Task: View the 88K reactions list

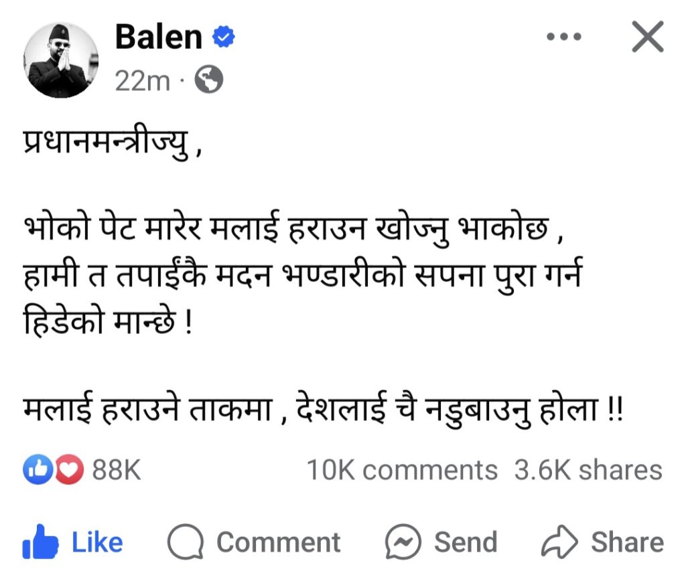Action: pyautogui.click(x=117, y=470)
